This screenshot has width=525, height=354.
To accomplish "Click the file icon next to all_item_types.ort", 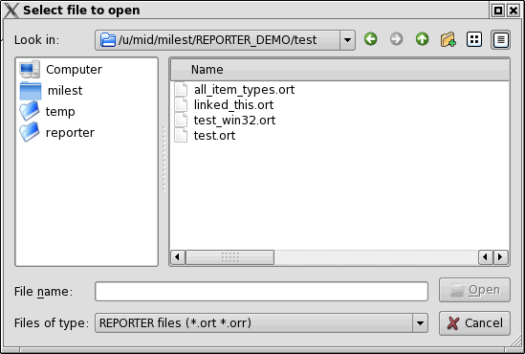I will [x=181, y=89].
